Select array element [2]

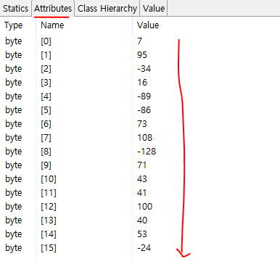pos(46,69)
